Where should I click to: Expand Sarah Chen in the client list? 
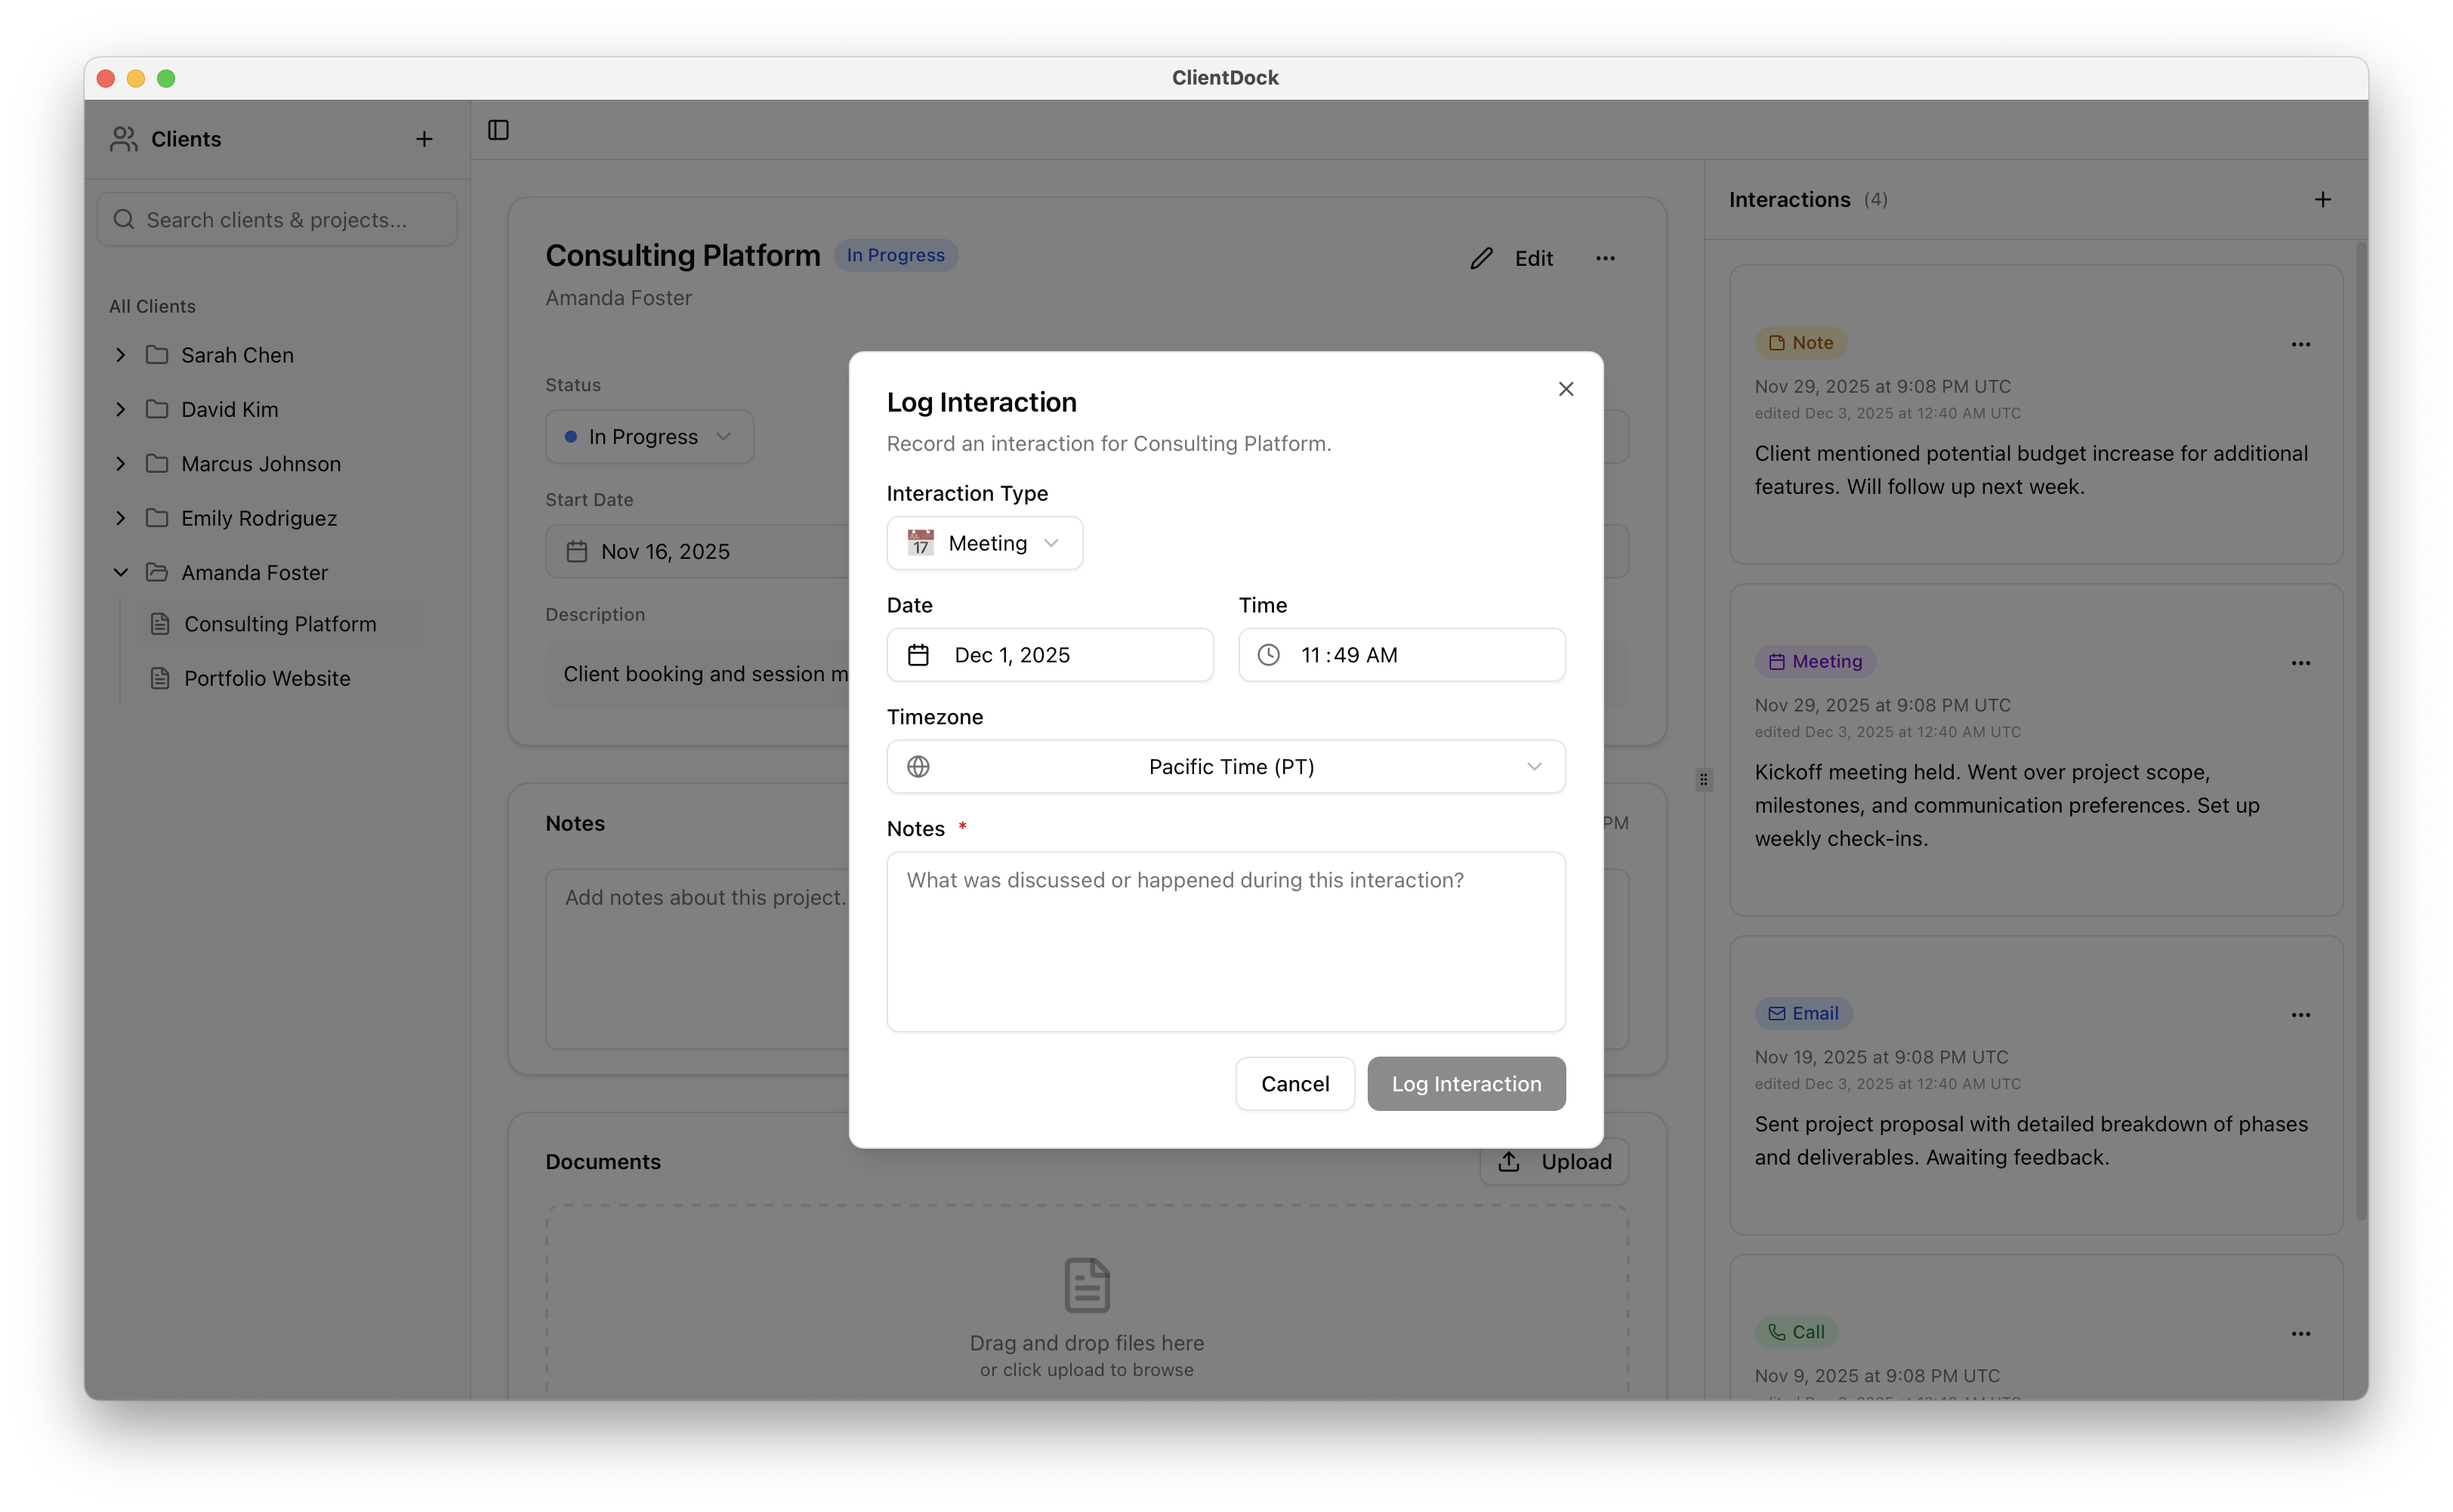(x=120, y=355)
